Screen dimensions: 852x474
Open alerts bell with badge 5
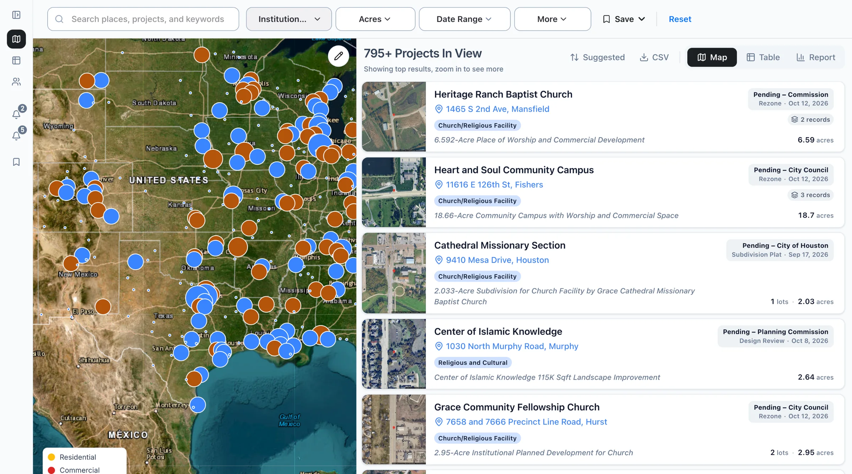pos(16,136)
